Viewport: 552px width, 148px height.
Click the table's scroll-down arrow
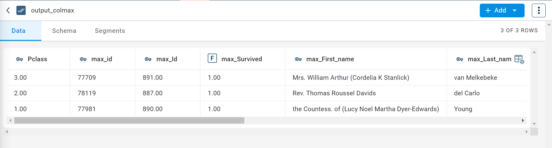(534, 124)
